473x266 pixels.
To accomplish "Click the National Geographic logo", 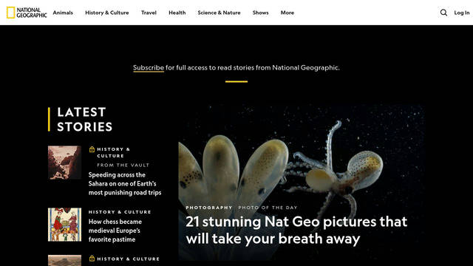I will click(27, 13).
